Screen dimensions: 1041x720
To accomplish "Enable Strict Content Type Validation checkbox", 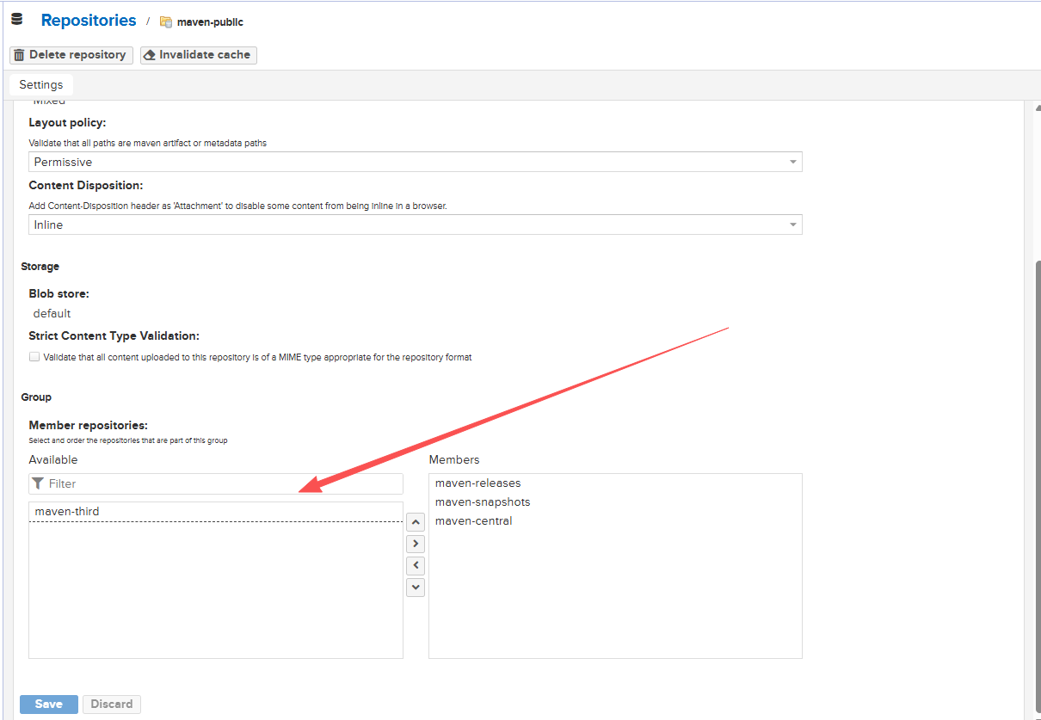I will click(x=34, y=357).
